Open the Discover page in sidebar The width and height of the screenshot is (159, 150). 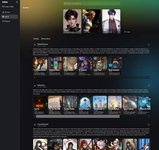coord(9,12)
